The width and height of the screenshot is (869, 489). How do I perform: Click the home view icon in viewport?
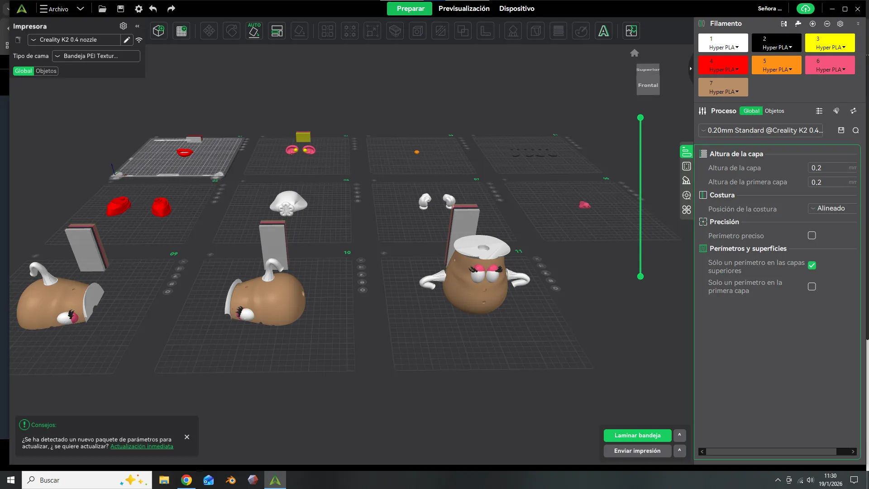pyautogui.click(x=635, y=53)
